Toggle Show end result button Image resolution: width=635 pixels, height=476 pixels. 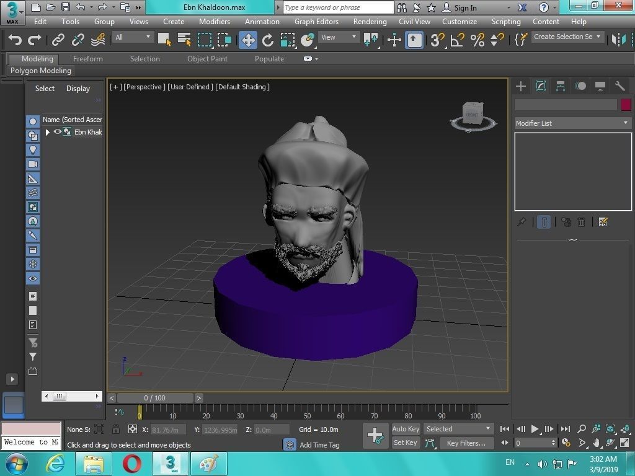544,223
